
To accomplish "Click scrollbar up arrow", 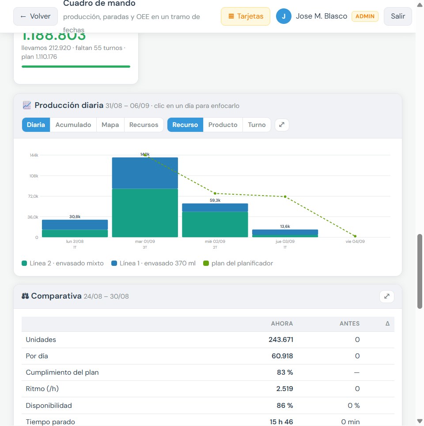I will (420, 4).
